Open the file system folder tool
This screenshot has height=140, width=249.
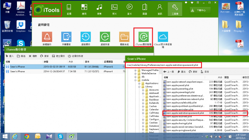coord(124,38)
